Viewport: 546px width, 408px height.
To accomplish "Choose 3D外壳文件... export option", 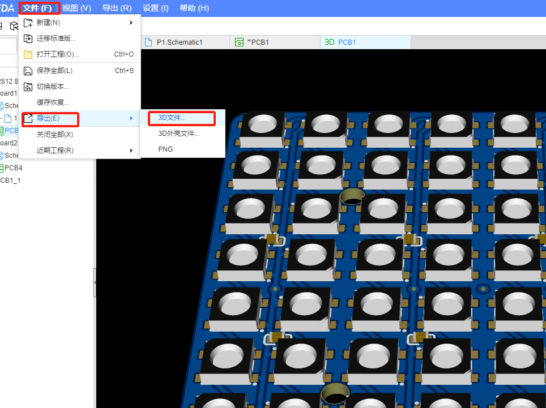I will tap(182, 134).
